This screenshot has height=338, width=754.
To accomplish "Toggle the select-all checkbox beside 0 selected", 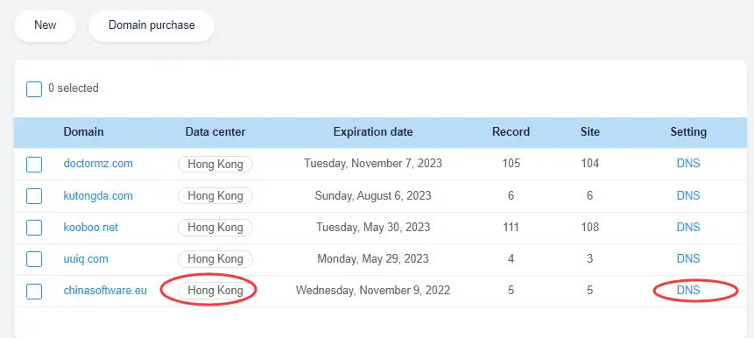I will click(34, 89).
